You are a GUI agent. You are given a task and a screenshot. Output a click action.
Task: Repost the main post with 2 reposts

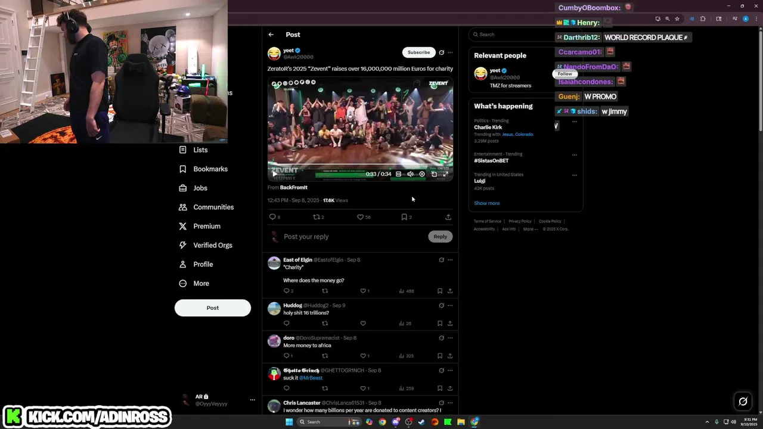coord(318,217)
